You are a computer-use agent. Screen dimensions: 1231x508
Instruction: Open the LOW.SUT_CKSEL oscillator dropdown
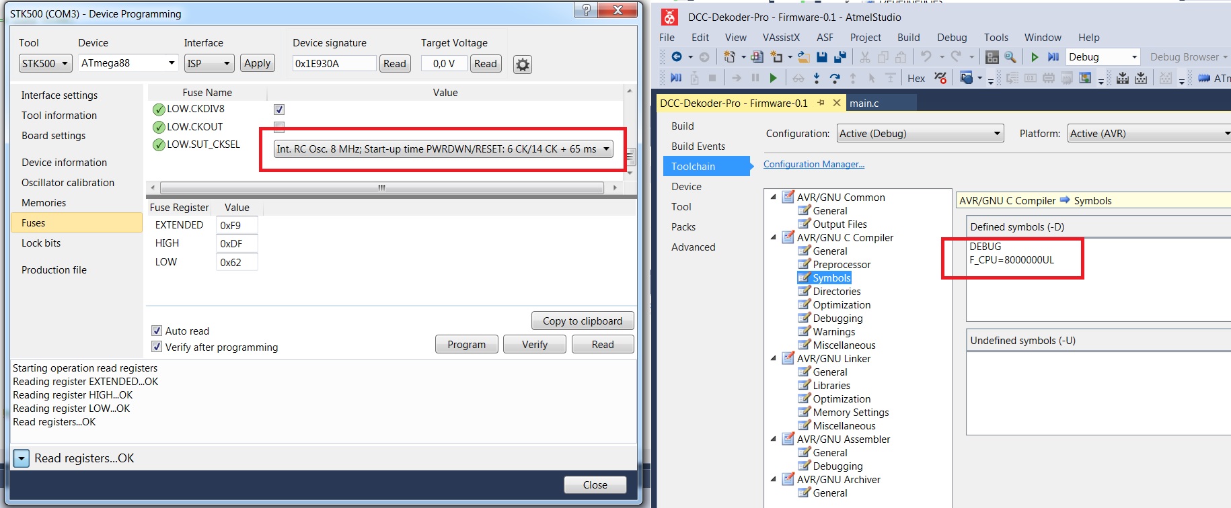(x=443, y=149)
